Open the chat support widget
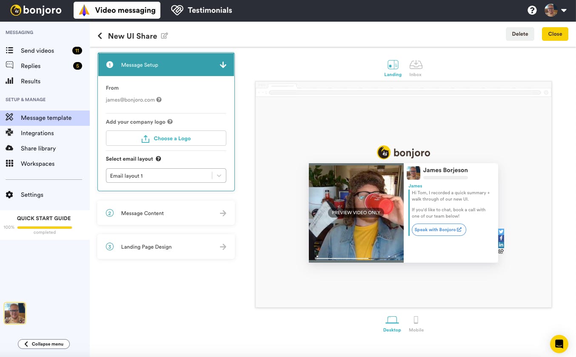The width and height of the screenshot is (576, 357). click(559, 344)
